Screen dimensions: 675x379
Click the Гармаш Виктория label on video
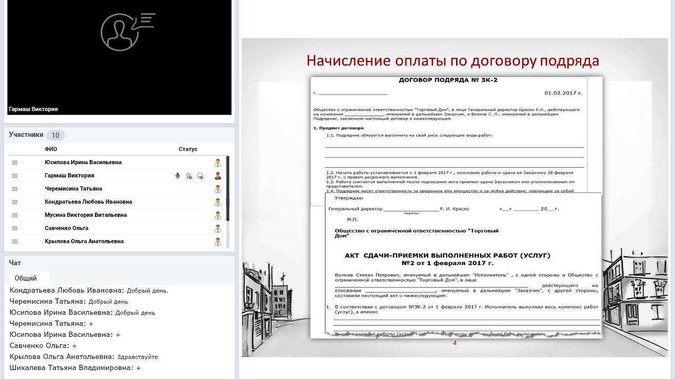[x=33, y=109]
